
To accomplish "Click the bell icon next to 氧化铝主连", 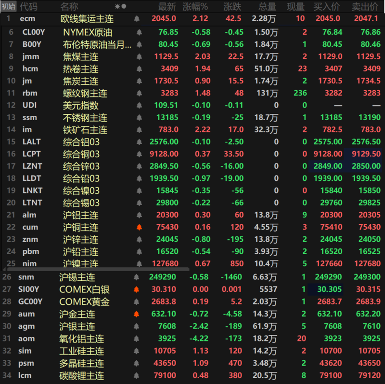I will coord(136,339).
